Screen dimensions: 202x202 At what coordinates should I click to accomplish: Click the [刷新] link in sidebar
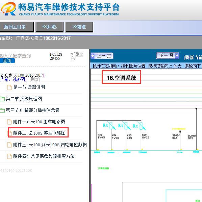click(x=35, y=79)
